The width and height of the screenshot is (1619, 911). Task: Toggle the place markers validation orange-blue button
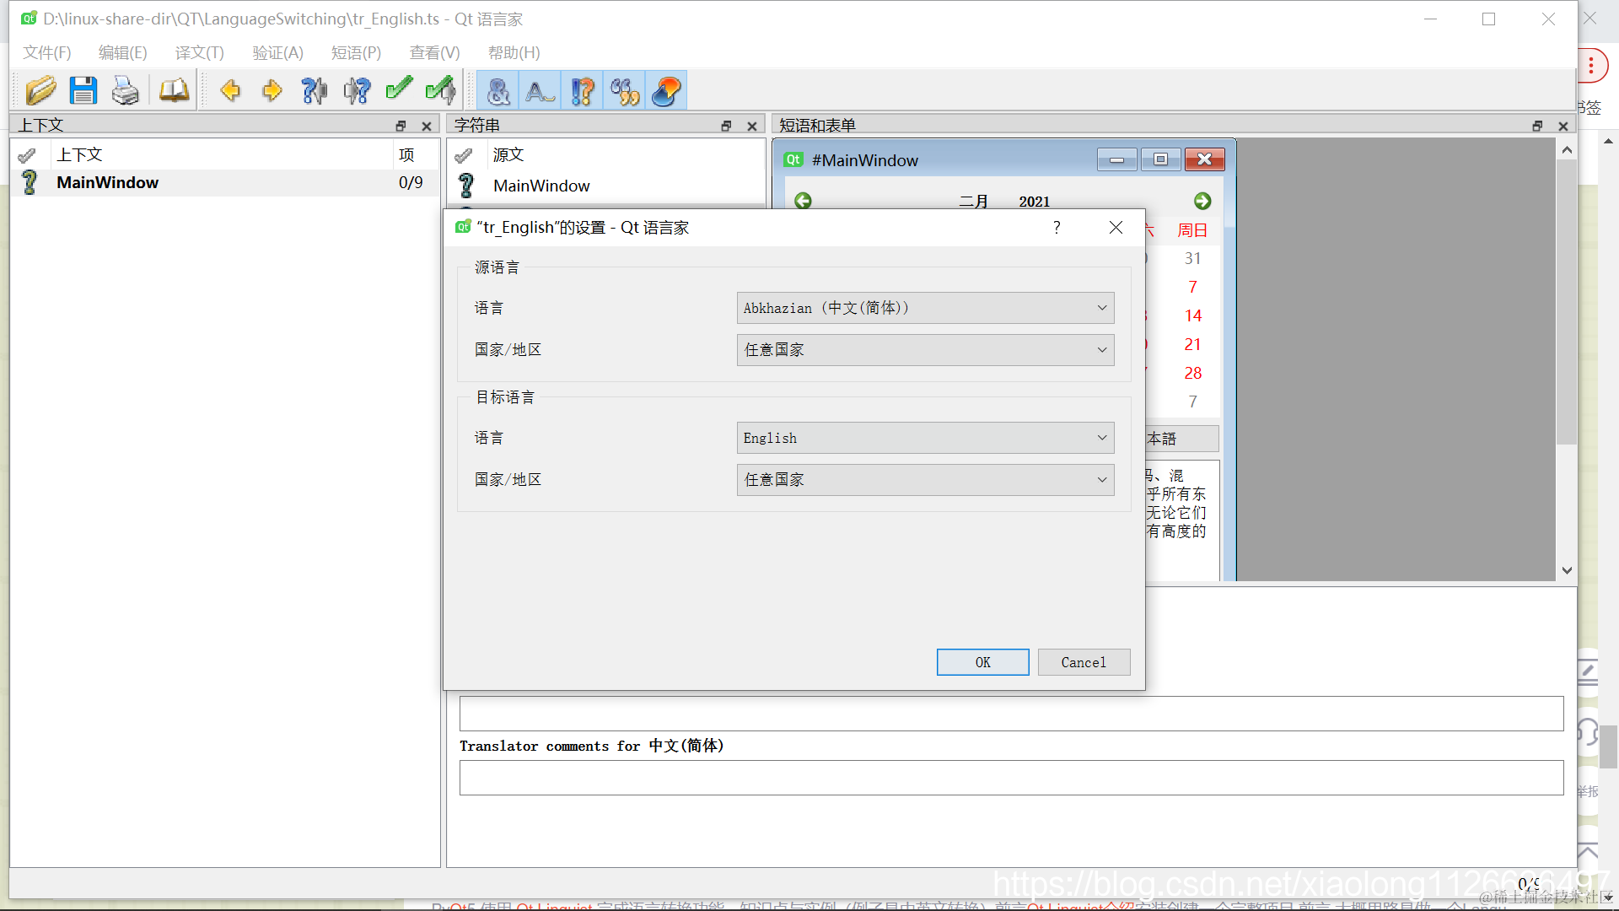[666, 90]
